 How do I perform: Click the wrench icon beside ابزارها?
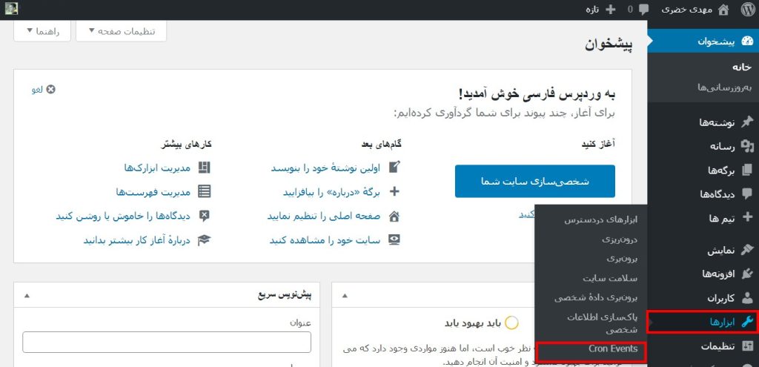pyautogui.click(x=747, y=322)
